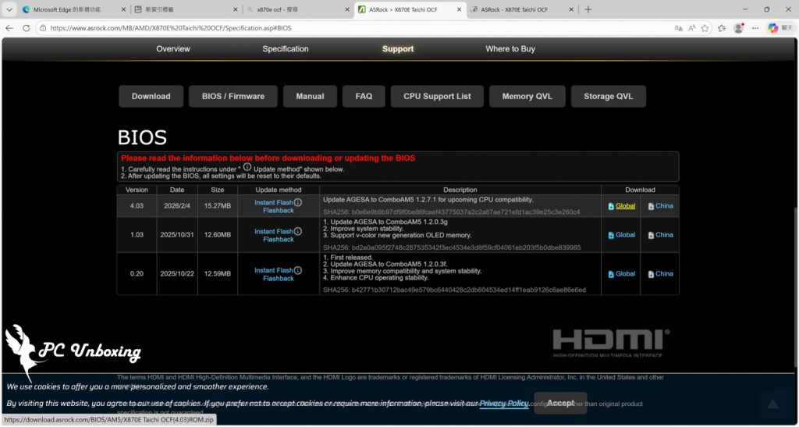Open the Where to Buy menu item
Image resolution: width=799 pixels, height=427 pixels.
[x=510, y=49]
